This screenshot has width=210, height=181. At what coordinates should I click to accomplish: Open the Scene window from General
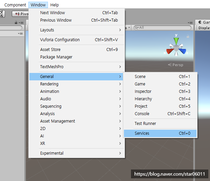coord(160,77)
